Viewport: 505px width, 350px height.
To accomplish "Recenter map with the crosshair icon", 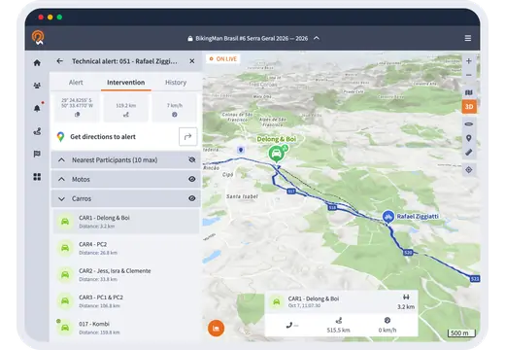I will [x=469, y=170].
